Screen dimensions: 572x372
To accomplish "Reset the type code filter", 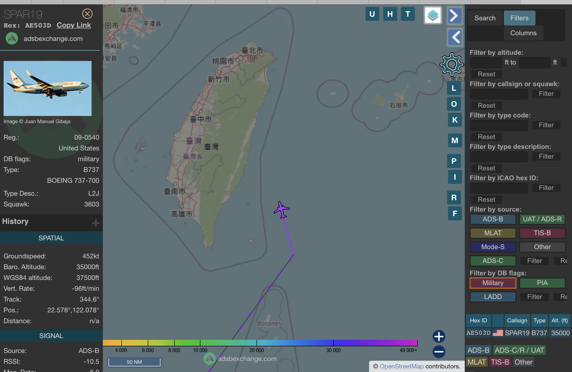I will coord(486,137).
